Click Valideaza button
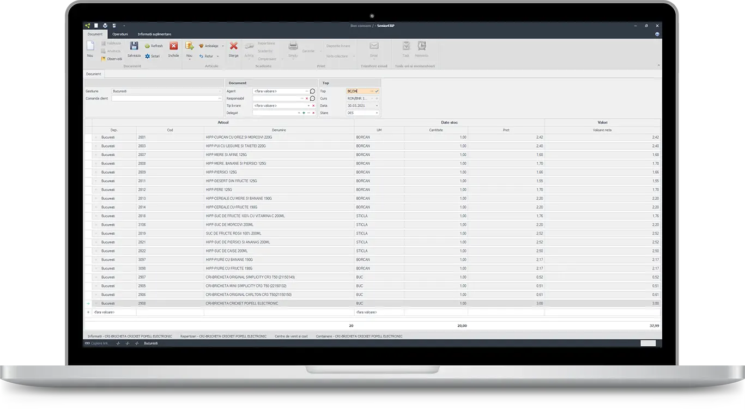The height and width of the screenshot is (410, 745). (111, 43)
